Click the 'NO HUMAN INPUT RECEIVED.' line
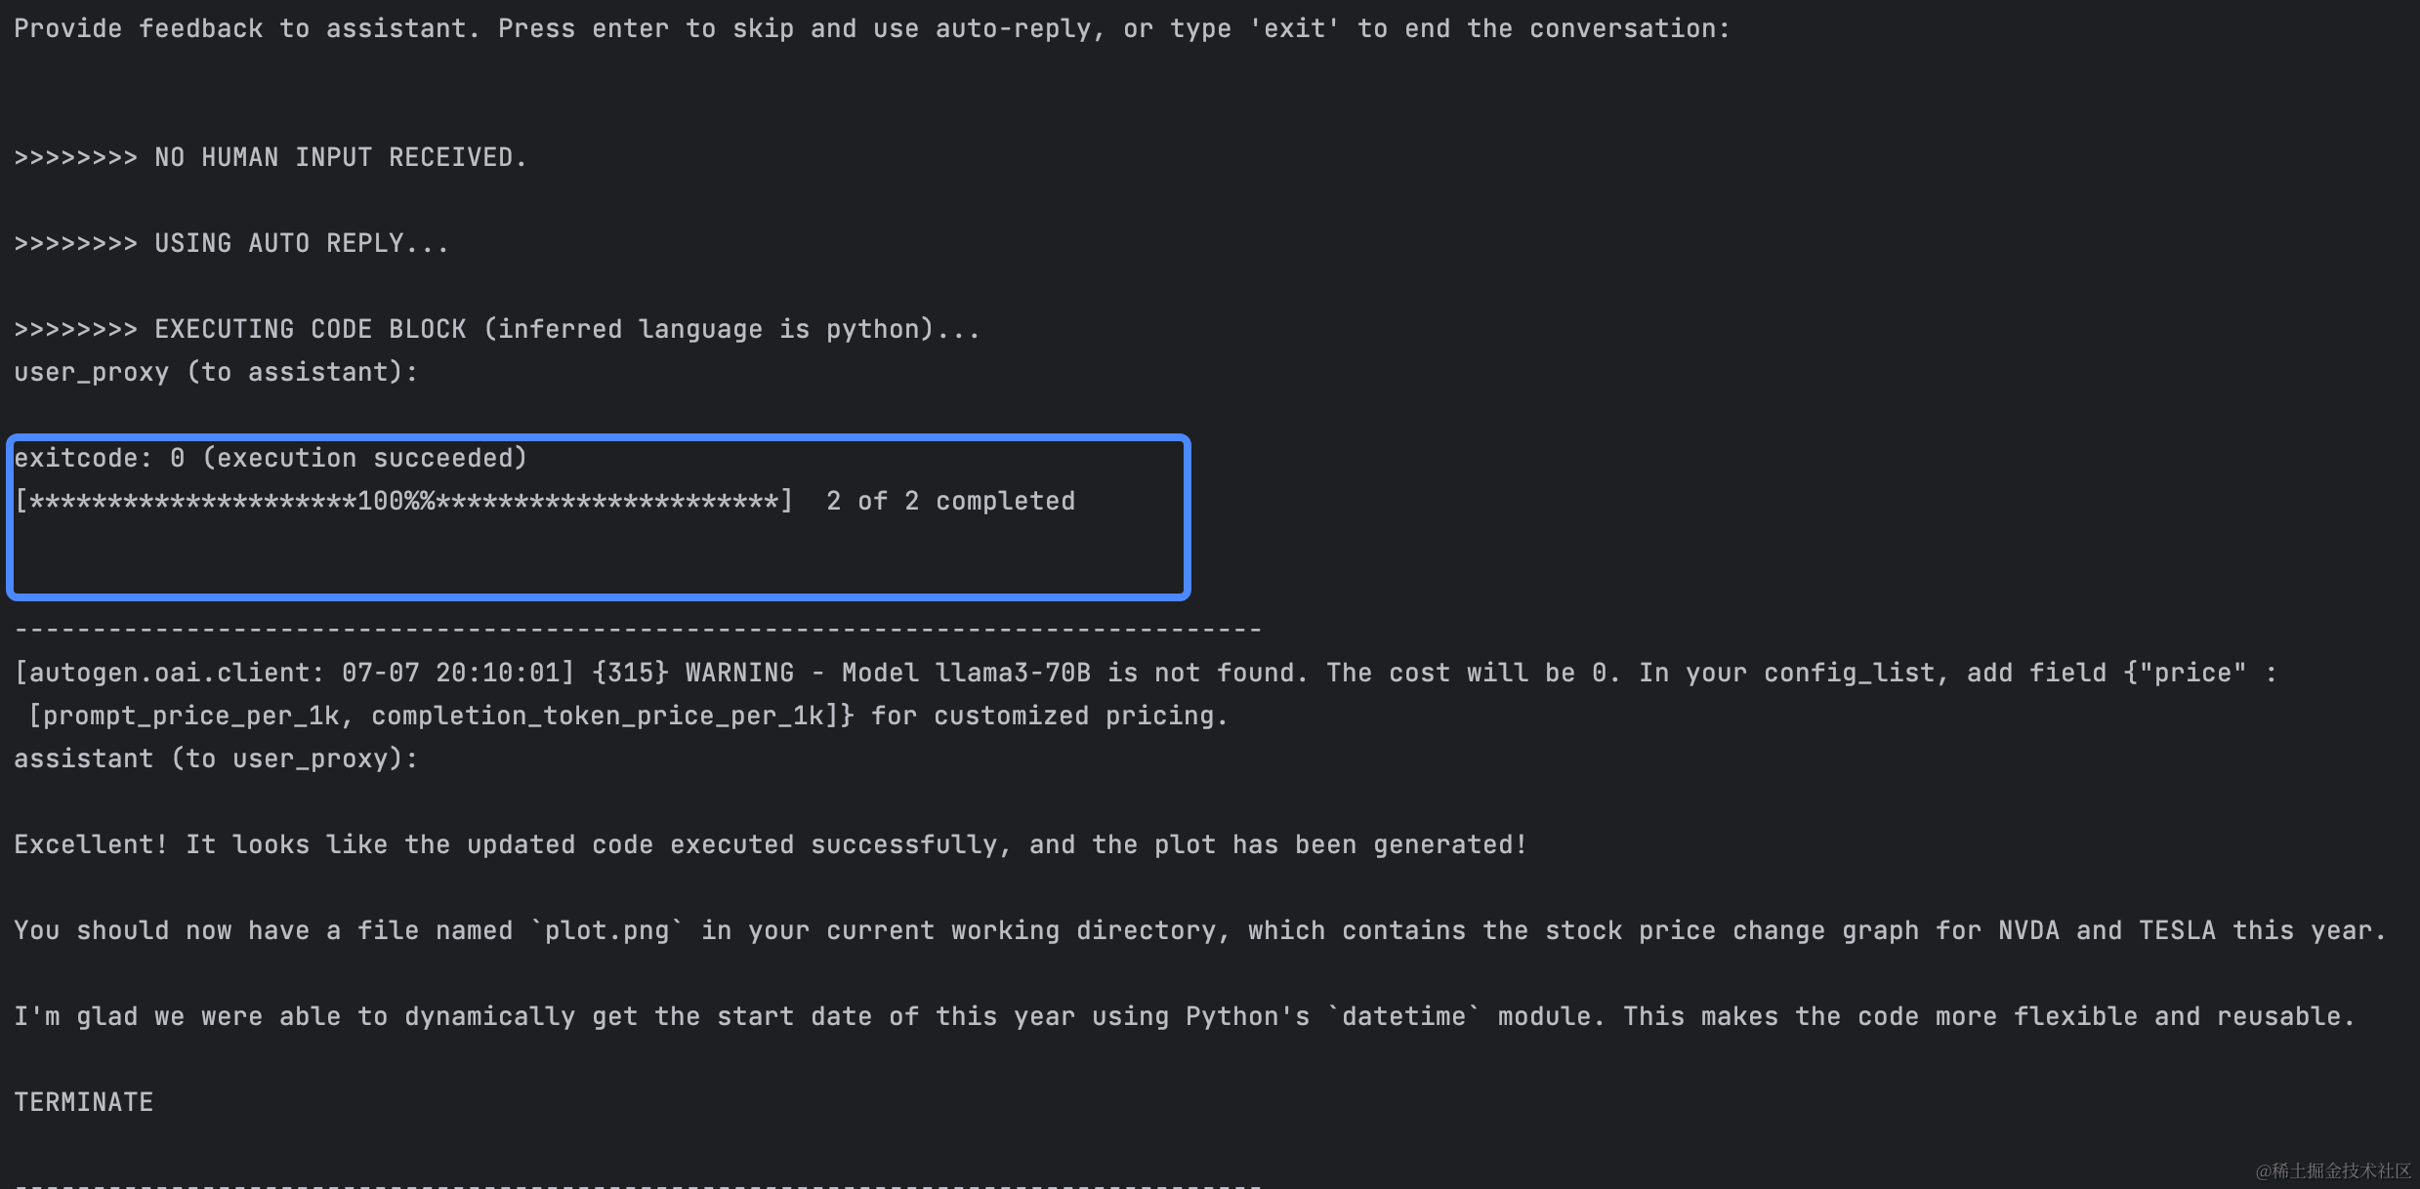 click(x=271, y=158)
